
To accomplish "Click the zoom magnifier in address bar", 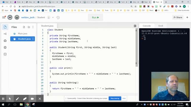I will [131, 6].
